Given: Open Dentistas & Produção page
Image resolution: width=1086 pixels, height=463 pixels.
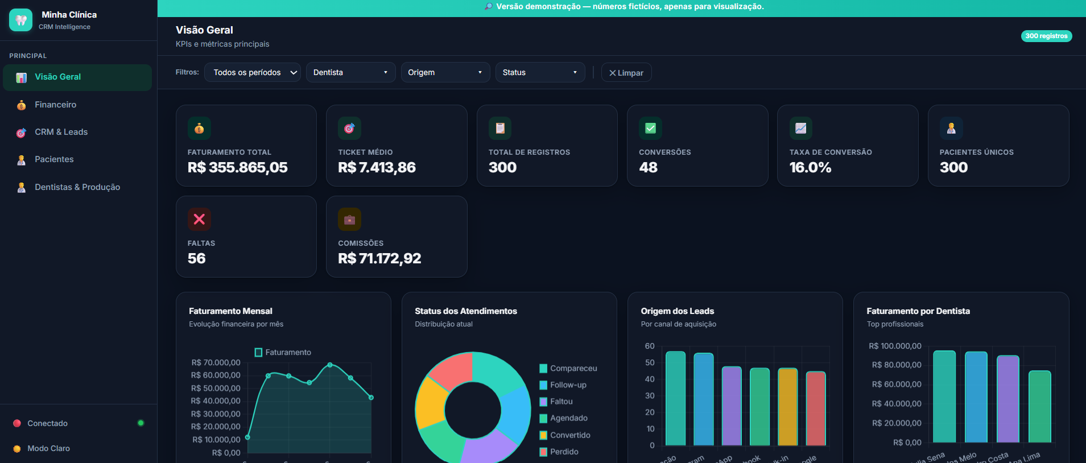Looking at the screenshot, I should pos(77,187).
